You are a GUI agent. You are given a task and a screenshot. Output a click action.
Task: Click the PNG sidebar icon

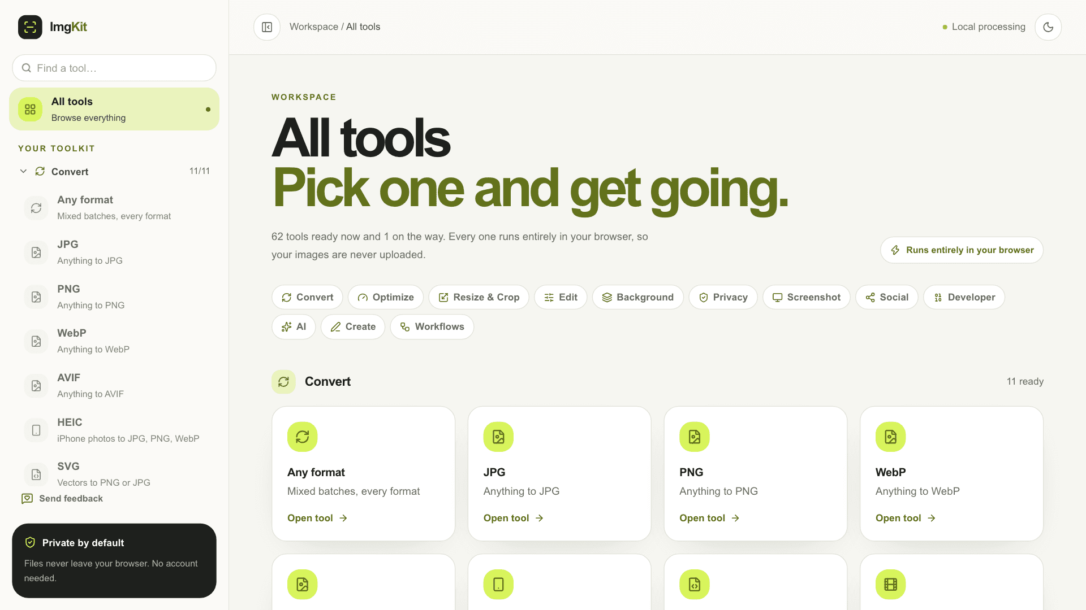[x=36, y=297]
